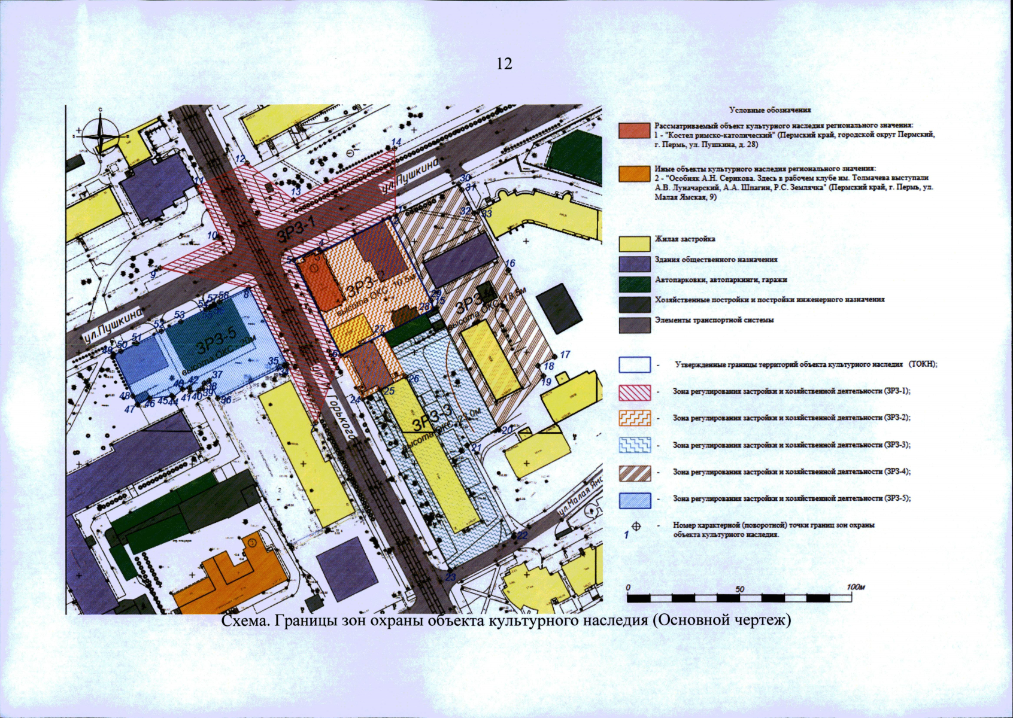The height and width of the screenshot is (718, 1013).
Task: Click boundary point number 23 on map
Action: [450, 577]
